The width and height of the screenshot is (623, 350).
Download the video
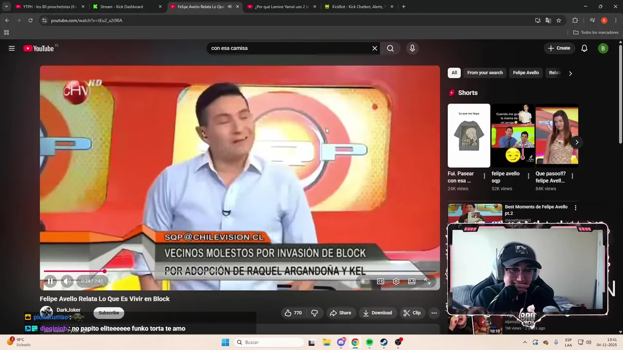pos(377,313)
